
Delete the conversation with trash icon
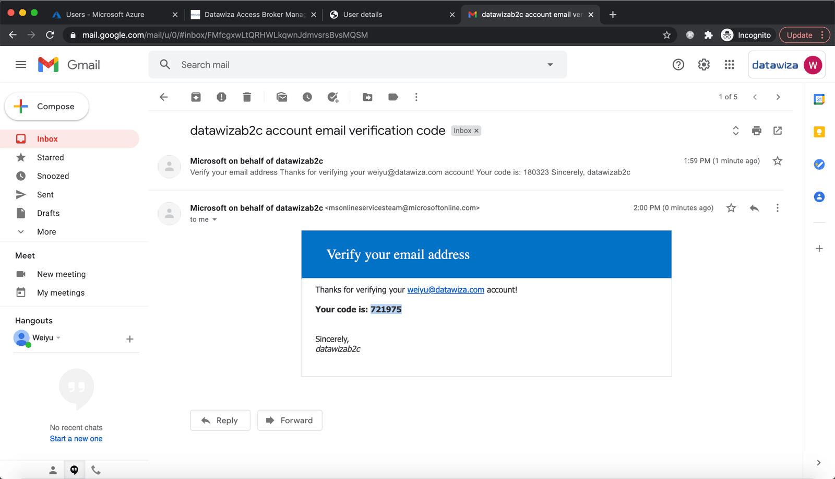point(247,97)
